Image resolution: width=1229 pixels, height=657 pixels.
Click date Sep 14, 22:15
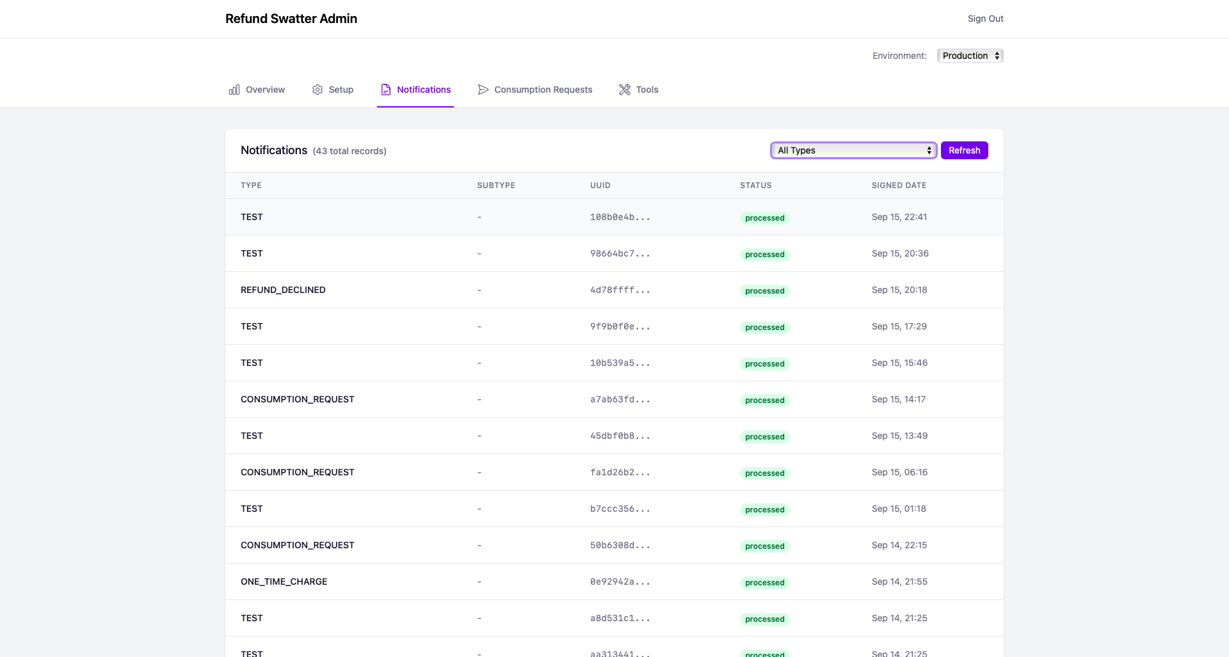(899, 545)
